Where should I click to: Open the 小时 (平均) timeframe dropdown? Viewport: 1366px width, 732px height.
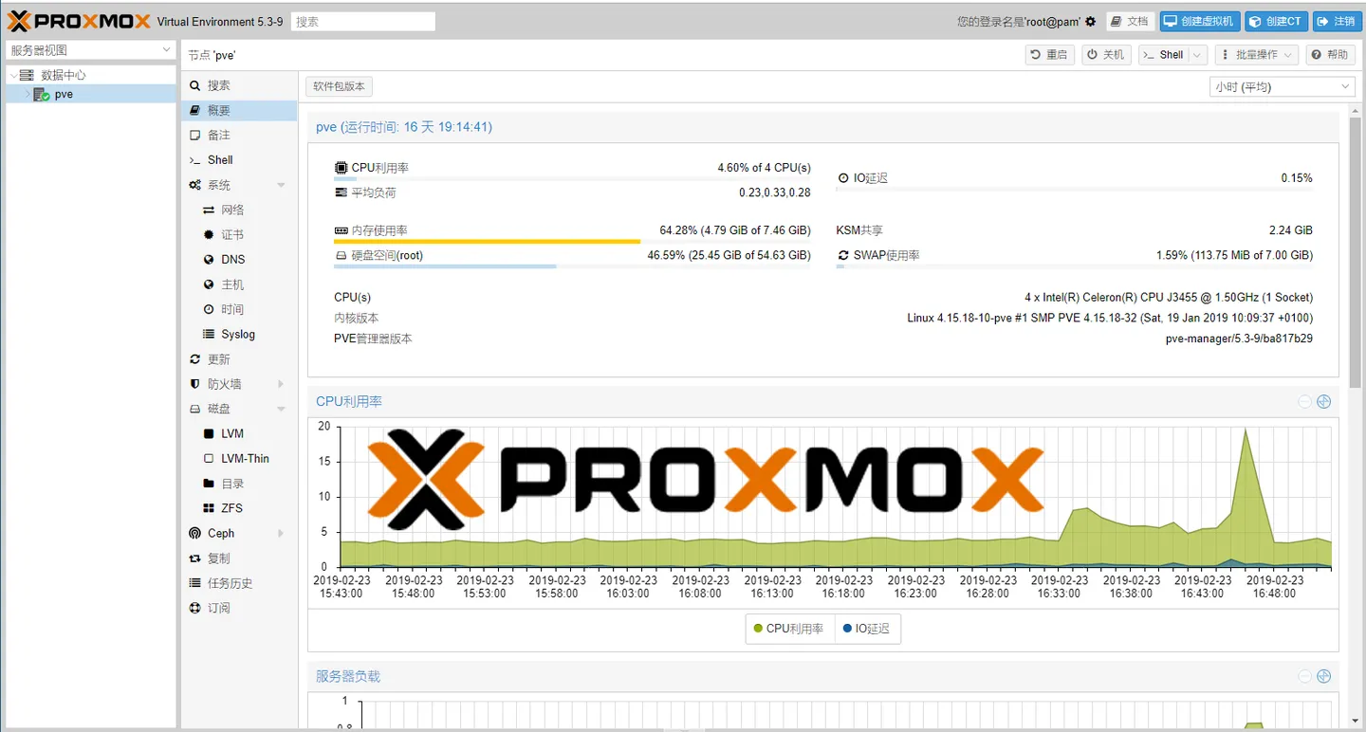(1283, 87)
